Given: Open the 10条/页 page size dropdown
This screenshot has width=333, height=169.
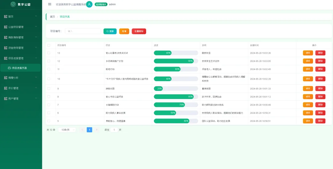Looking at the screenshot, I should tap(67, 130).
